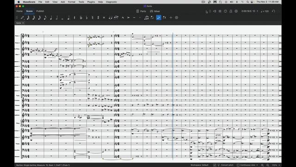This screenshot has height=167, width=296.
Task: Add accent articulation
Action: (x=129, y=18)
